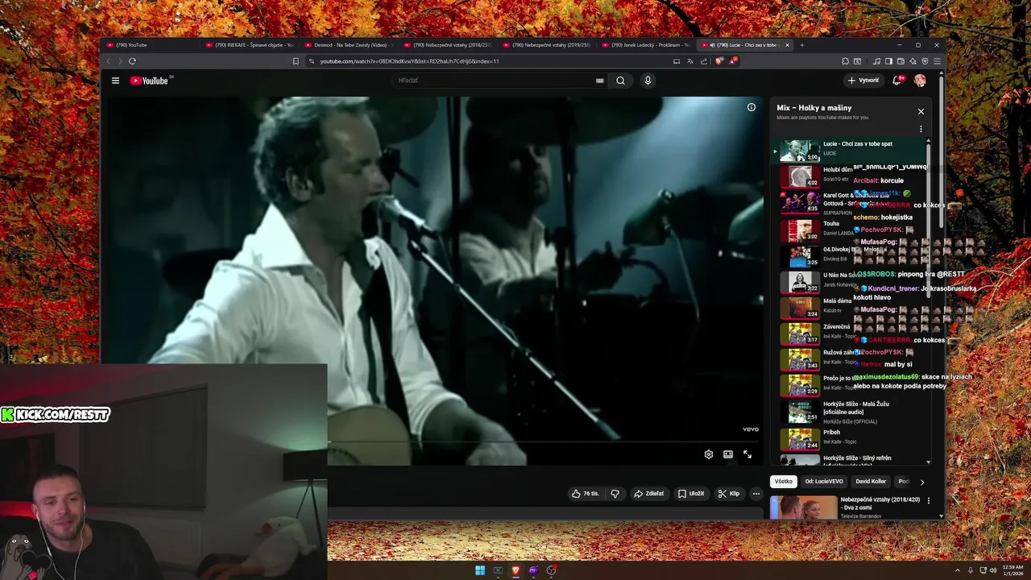Show video info card icon
The image size is (1031, 580).
point(752,107)
